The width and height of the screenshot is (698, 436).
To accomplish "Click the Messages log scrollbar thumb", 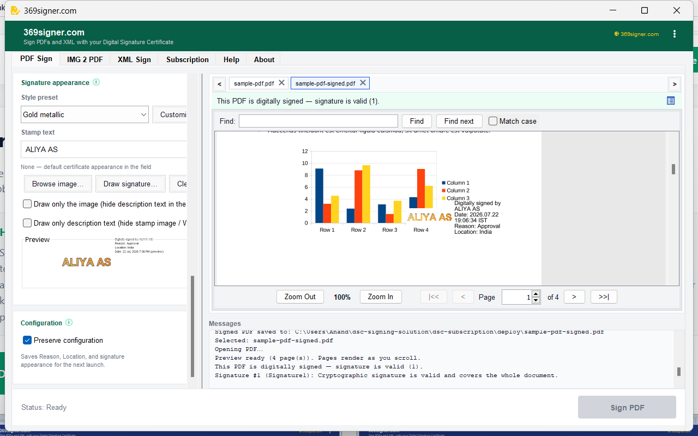I will click(x=679, y=372).
